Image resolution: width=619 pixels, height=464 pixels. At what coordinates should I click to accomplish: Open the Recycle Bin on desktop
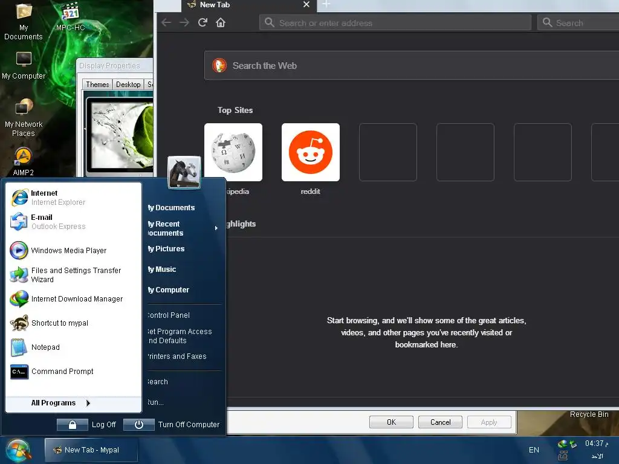(589, 414)
